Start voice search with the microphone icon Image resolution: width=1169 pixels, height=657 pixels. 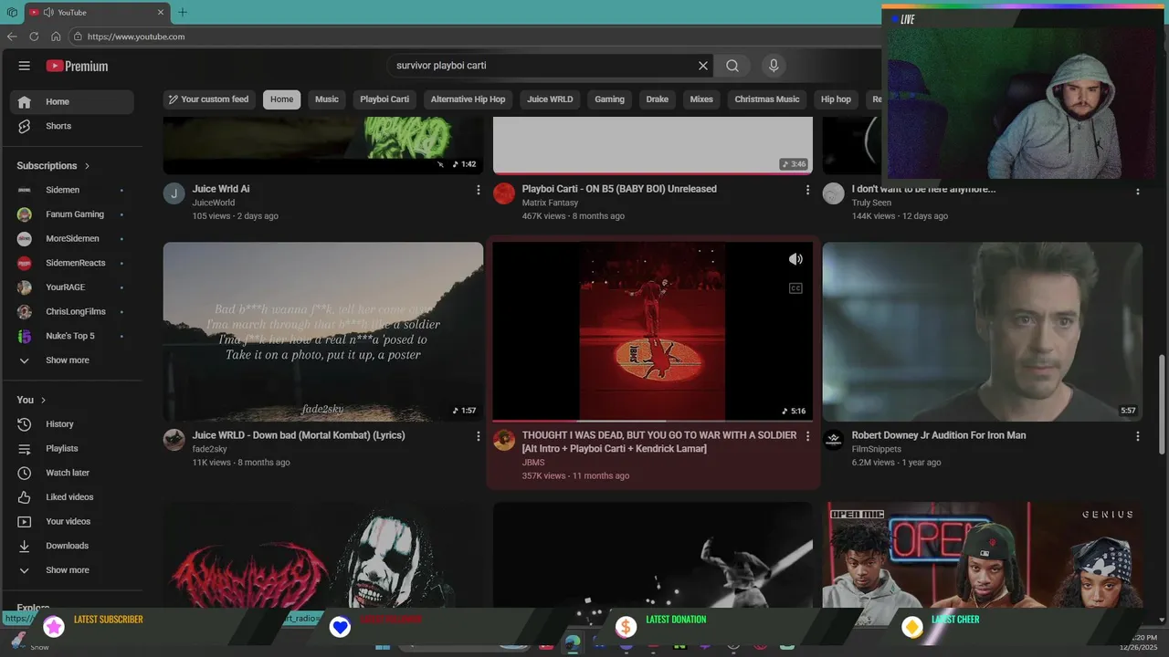click(774, 66)
